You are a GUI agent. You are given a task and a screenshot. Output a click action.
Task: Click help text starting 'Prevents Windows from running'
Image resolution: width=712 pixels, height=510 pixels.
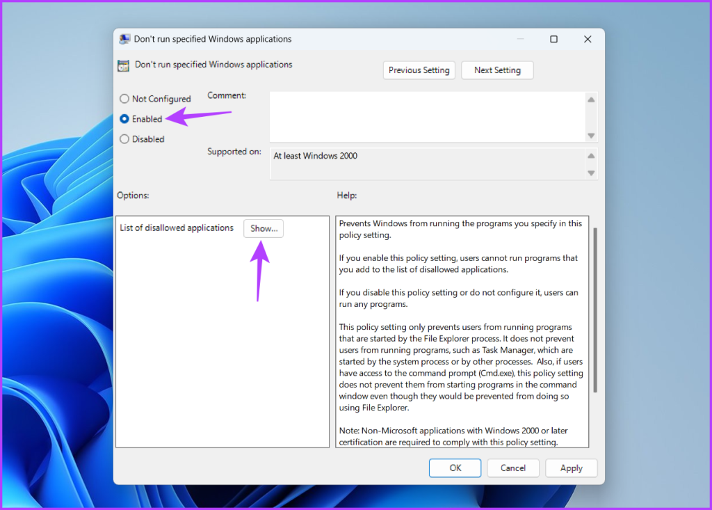tap(460, 229)
